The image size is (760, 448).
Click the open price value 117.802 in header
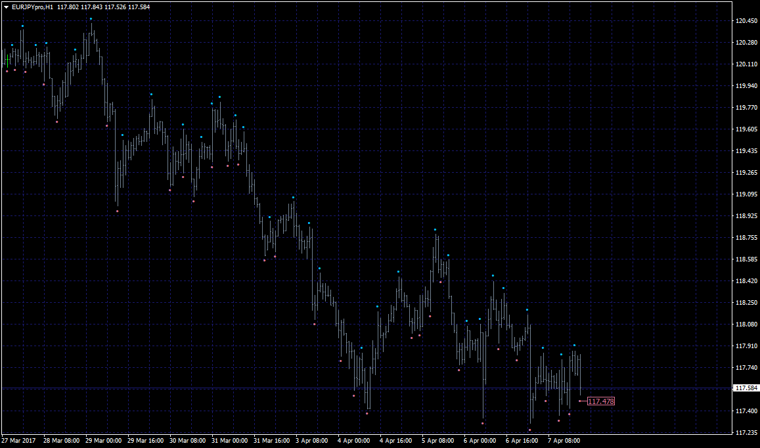pos(68,7)
